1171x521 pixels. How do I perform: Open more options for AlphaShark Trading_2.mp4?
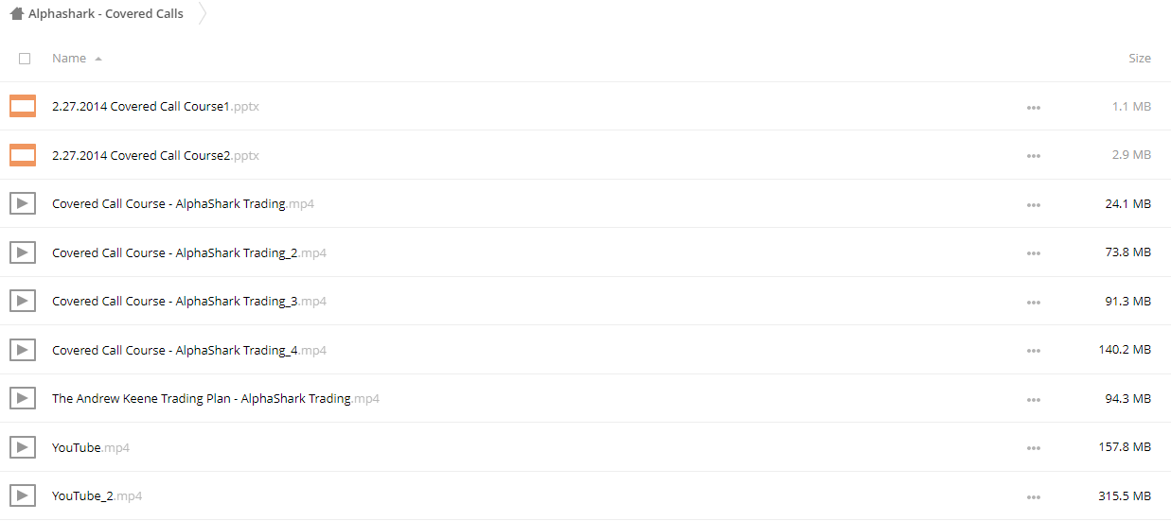pyautogui.click(x=1033, y=253)
